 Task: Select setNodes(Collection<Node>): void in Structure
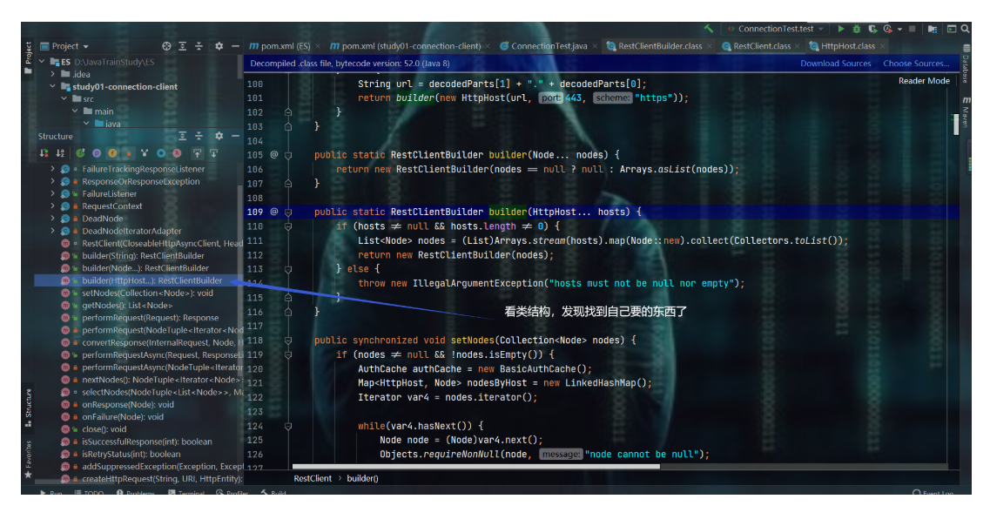click(147, 293)
